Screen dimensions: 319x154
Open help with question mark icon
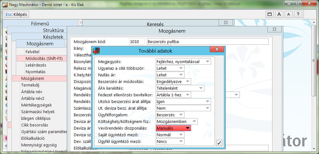click(x=298, y=14)
